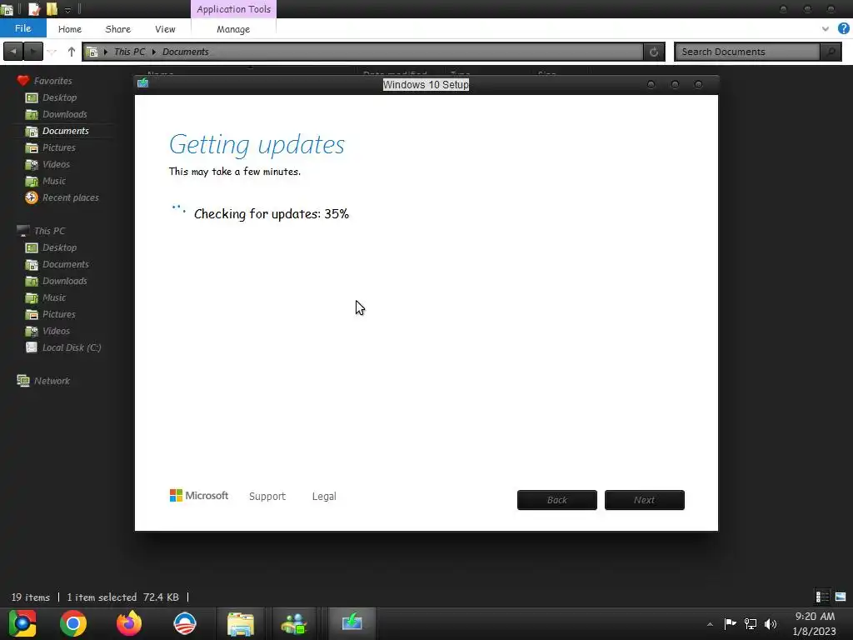Click 'This PC' in the address bar
Screen dimensions: 853x640
(x=129, y=52)
